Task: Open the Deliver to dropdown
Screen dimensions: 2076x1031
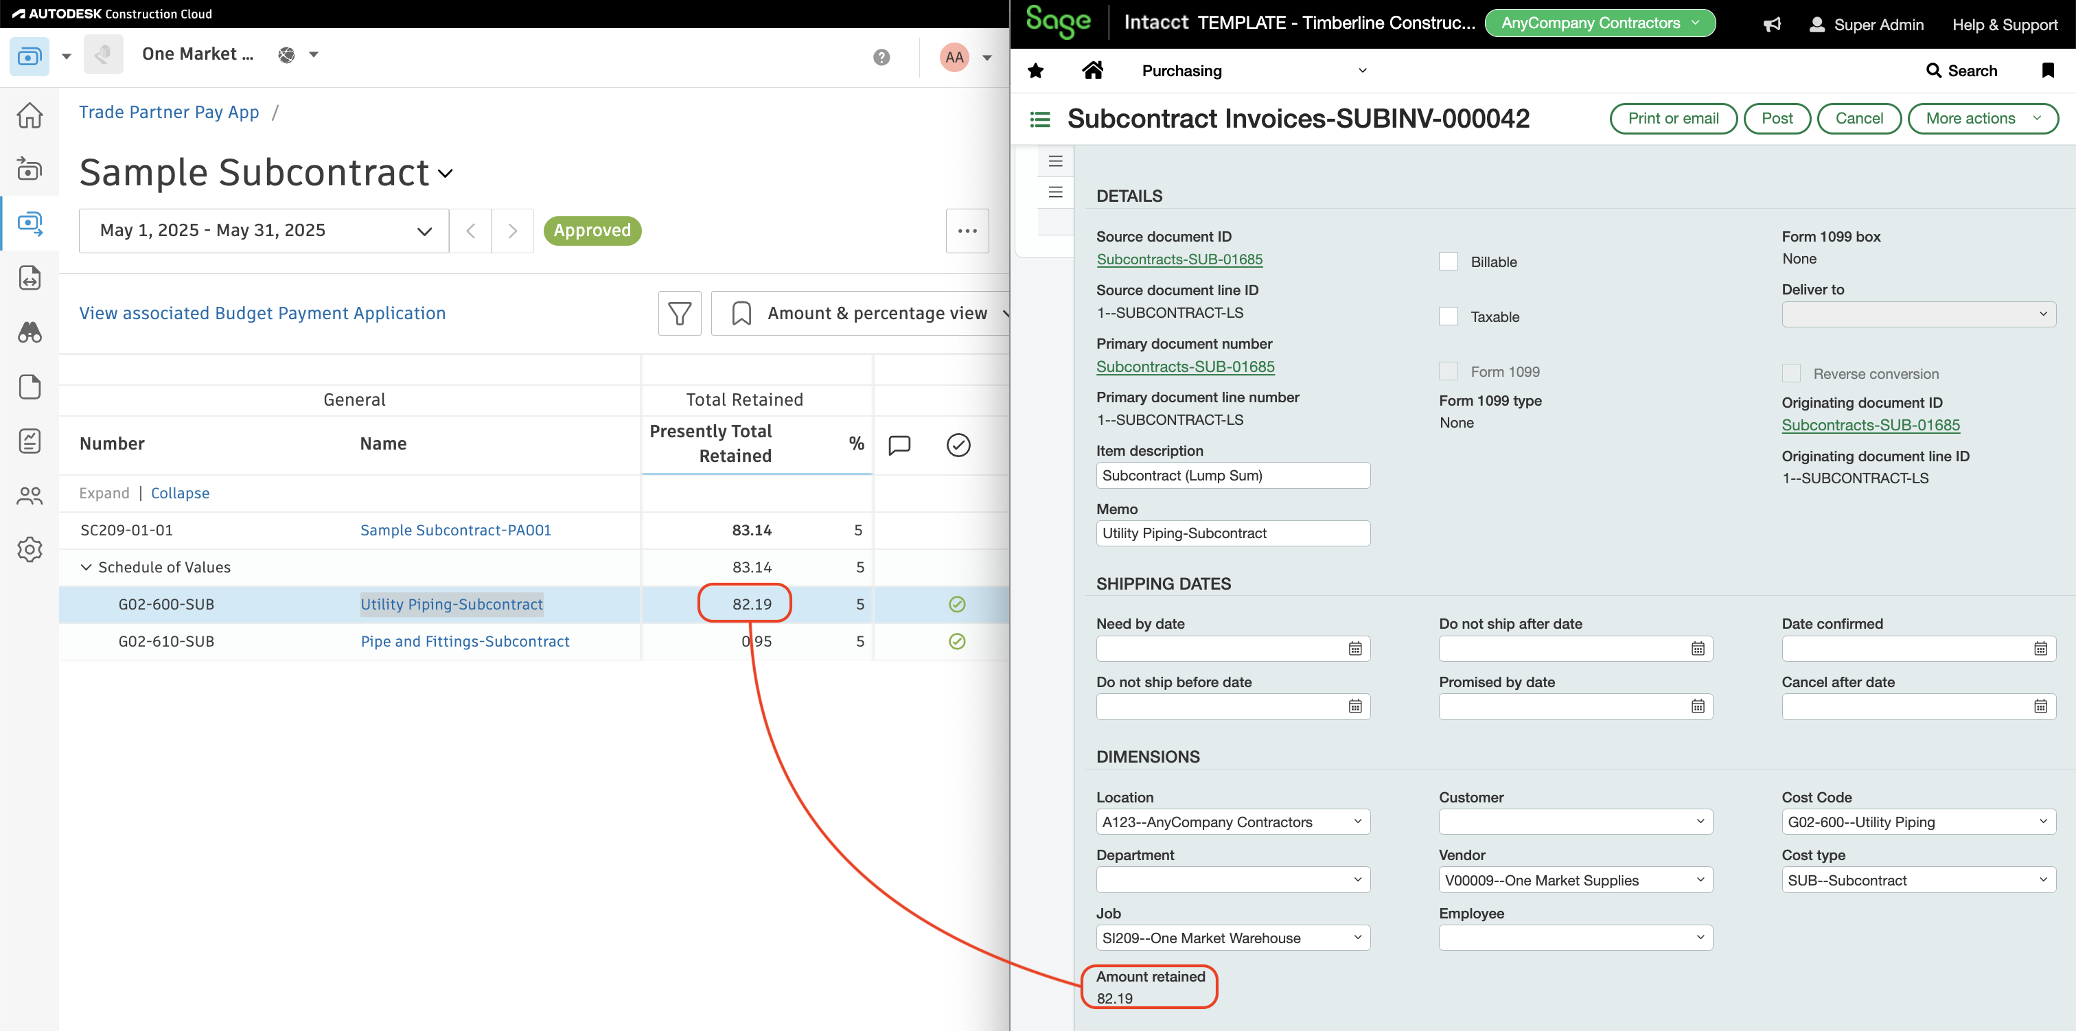Action: click(x=1918, y=314)
